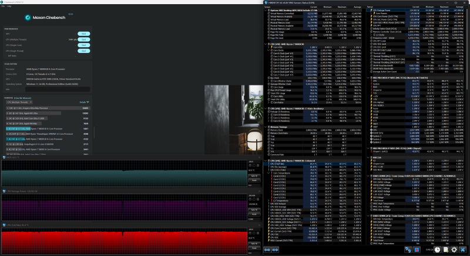
Task: Start the CPU (Single Core) benchmark
Action: click(83, 45)
